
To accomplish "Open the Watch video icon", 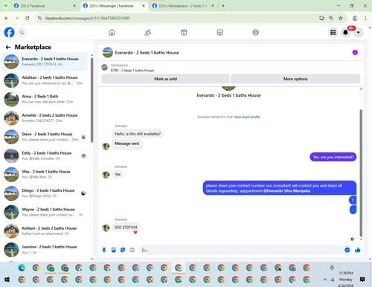I will [x=184, y=33].
